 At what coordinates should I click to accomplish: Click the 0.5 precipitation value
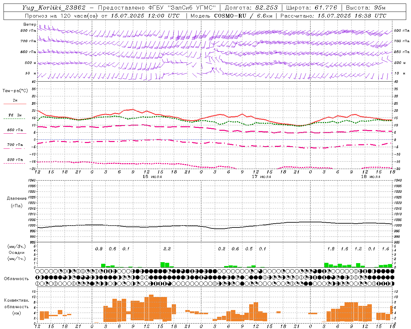pyautogui.click(x=249, y=249)
